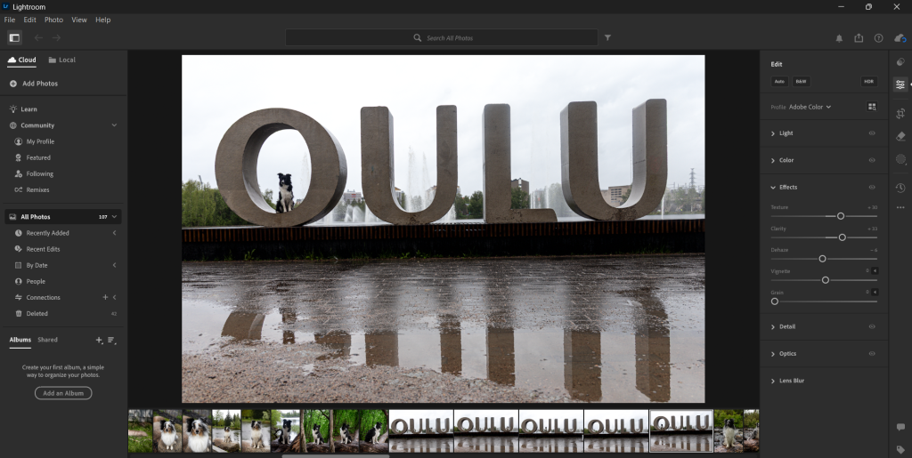Switch to the Local tab
912x458 pixels.
[x=62, y=60]
